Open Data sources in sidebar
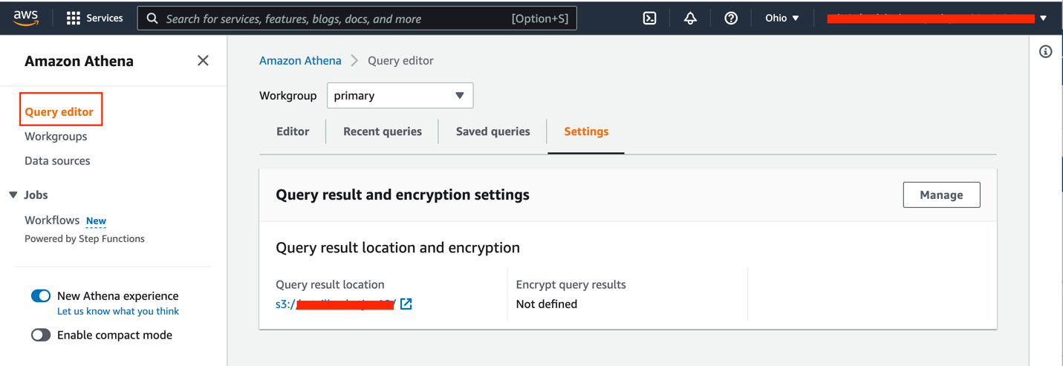This screenshot has height=366, width=1063. point(57,160)
